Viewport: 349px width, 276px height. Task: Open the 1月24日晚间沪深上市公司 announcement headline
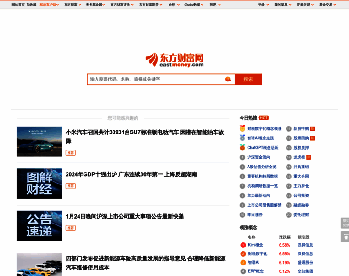(124, 217)
